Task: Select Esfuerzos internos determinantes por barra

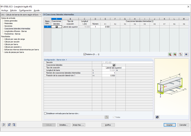Action: point(22,49)
